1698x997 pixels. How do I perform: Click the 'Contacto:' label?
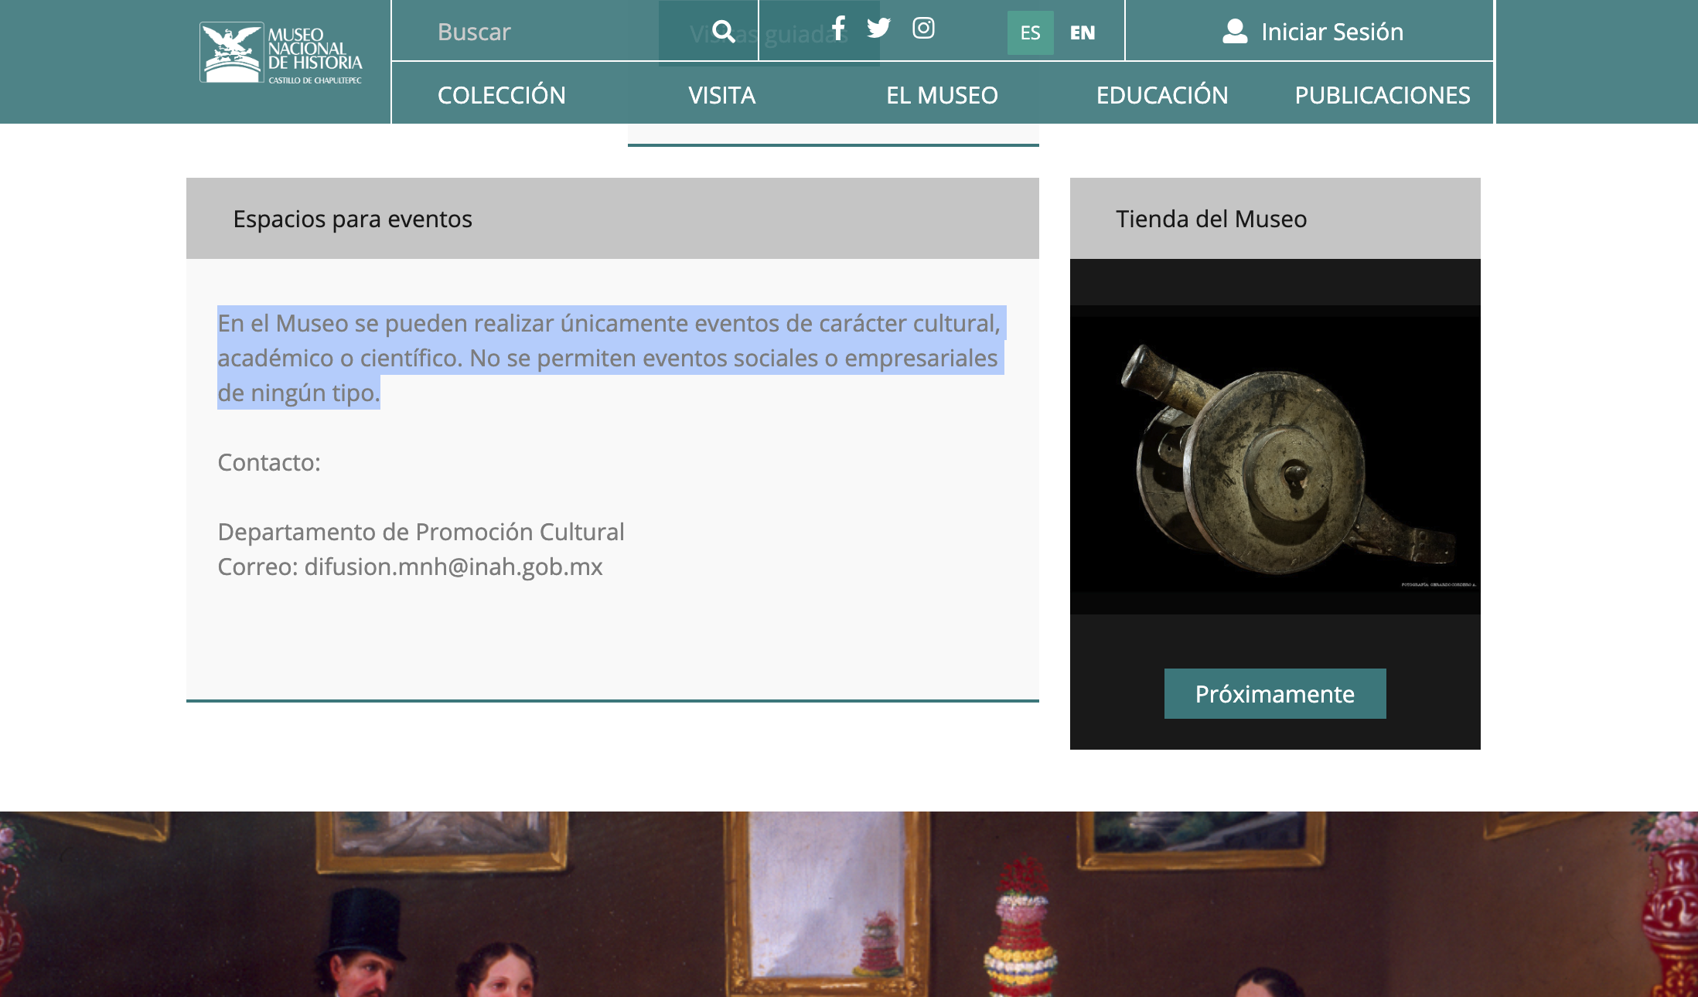[x=269, y=462]
